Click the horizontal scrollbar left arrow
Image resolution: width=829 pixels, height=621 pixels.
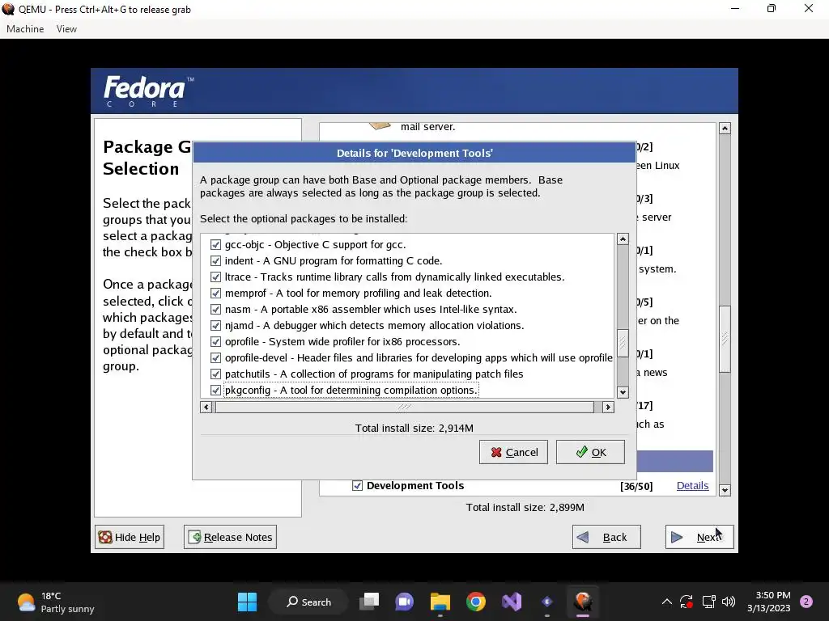206,407
